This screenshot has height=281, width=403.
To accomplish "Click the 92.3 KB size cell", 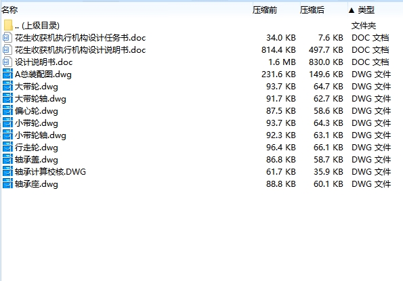I will tap(281, 135).
